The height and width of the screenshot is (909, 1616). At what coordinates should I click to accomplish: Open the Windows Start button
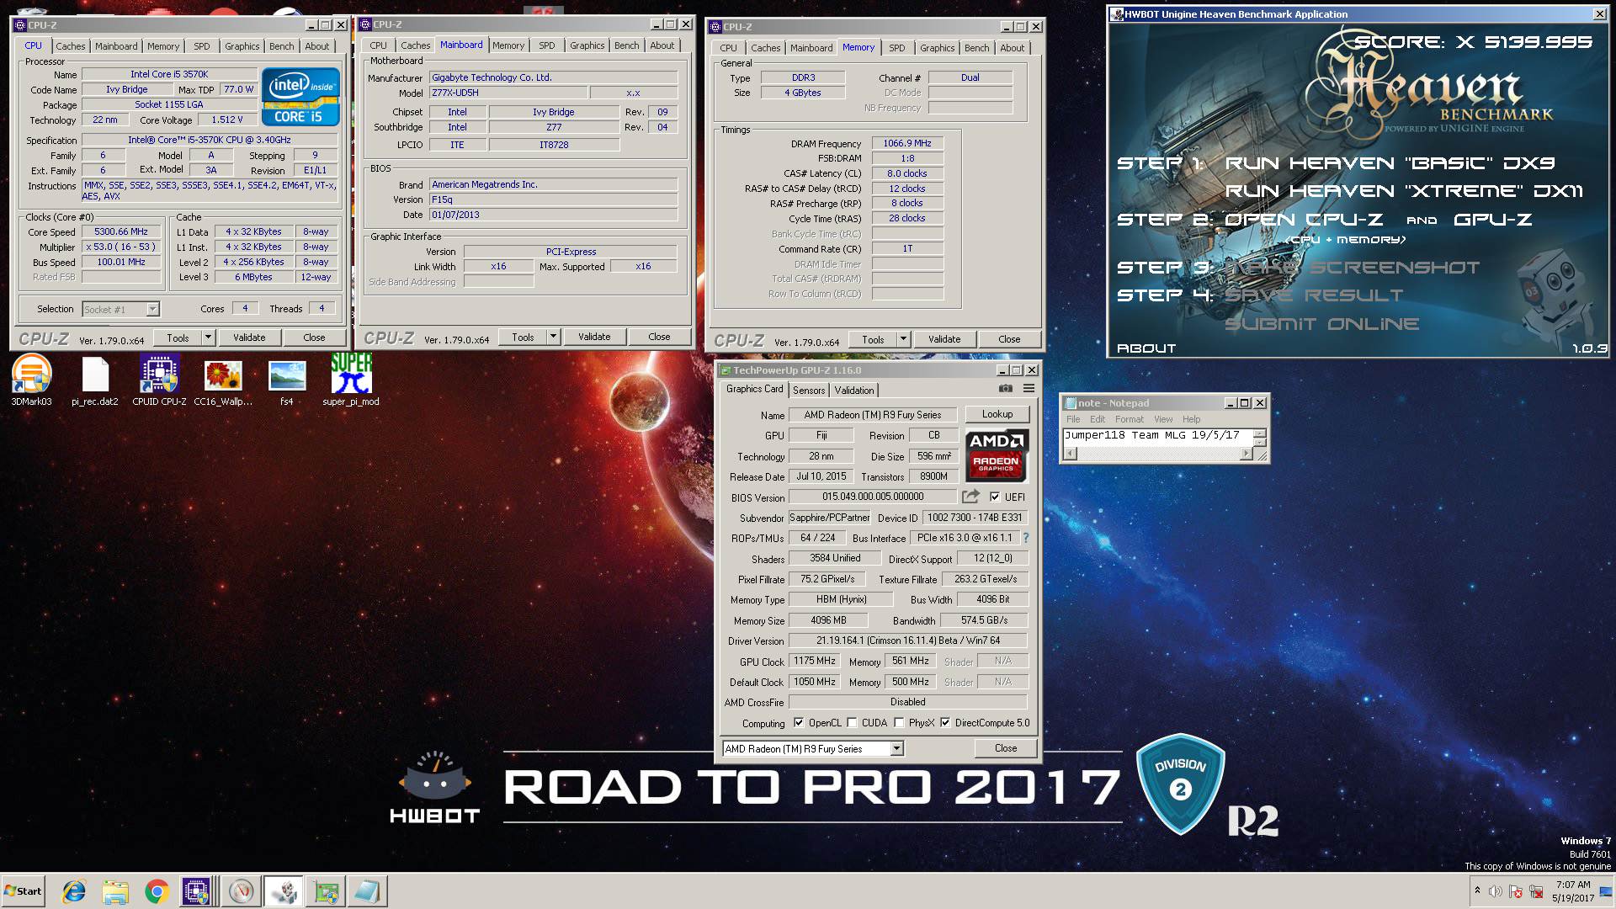click(x=23, y=891)
